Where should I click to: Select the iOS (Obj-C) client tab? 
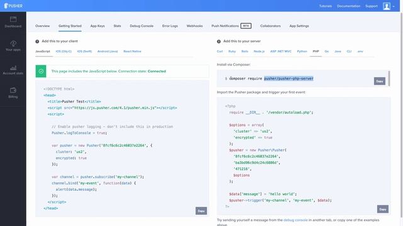64,51
